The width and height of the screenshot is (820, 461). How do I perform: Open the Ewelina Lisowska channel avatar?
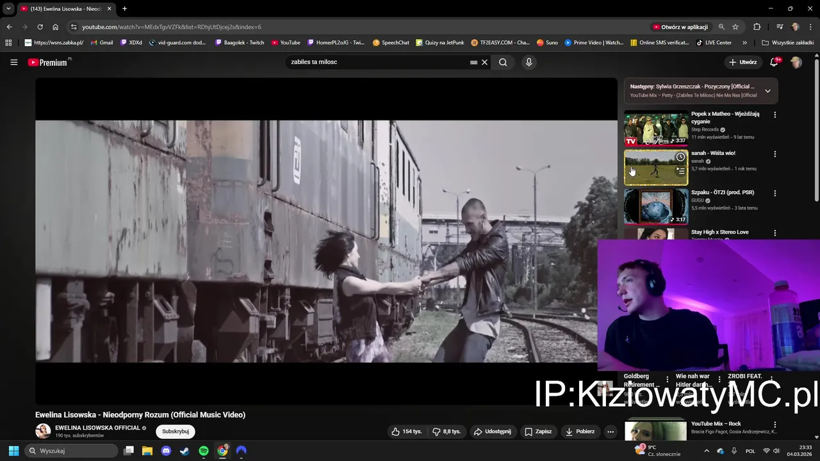[43, 432]
